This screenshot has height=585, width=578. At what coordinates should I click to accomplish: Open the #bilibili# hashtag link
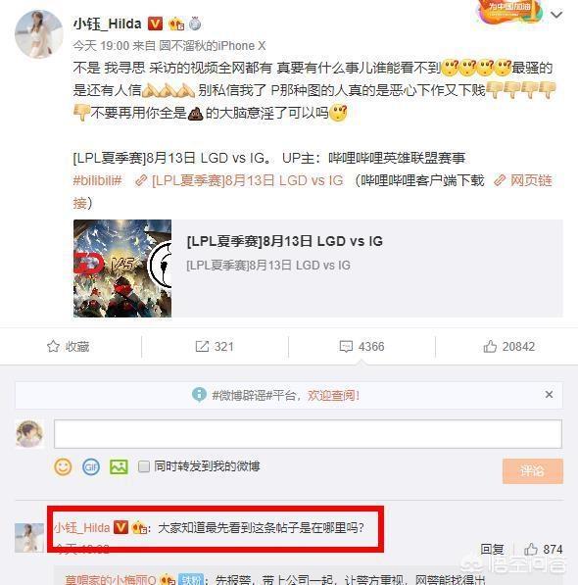97,180
